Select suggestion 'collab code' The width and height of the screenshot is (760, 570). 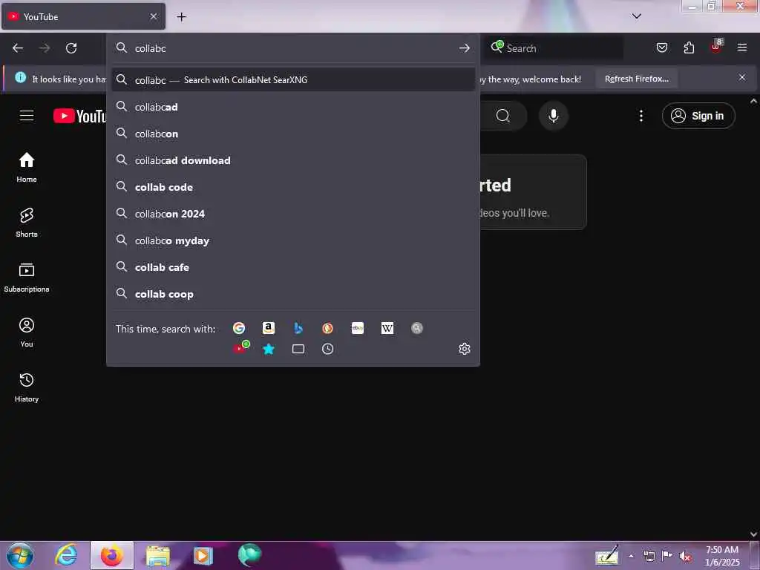tap(292, 186)
